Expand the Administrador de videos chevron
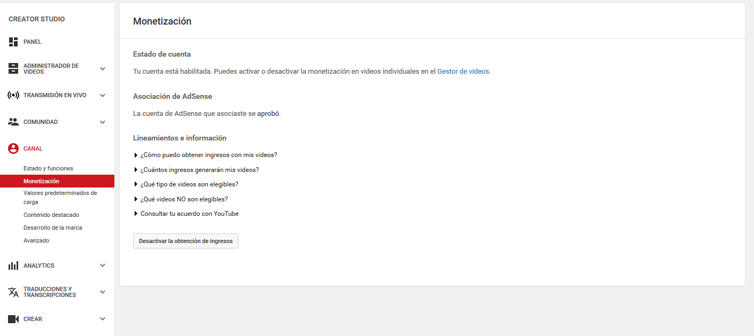This screenshot has width=754, height=336. [103, 68]
